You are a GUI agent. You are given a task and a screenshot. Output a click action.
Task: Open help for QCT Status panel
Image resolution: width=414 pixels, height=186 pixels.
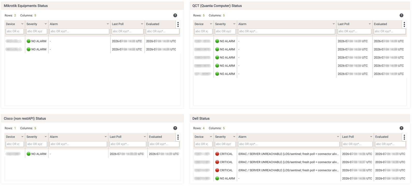point(401,15)
